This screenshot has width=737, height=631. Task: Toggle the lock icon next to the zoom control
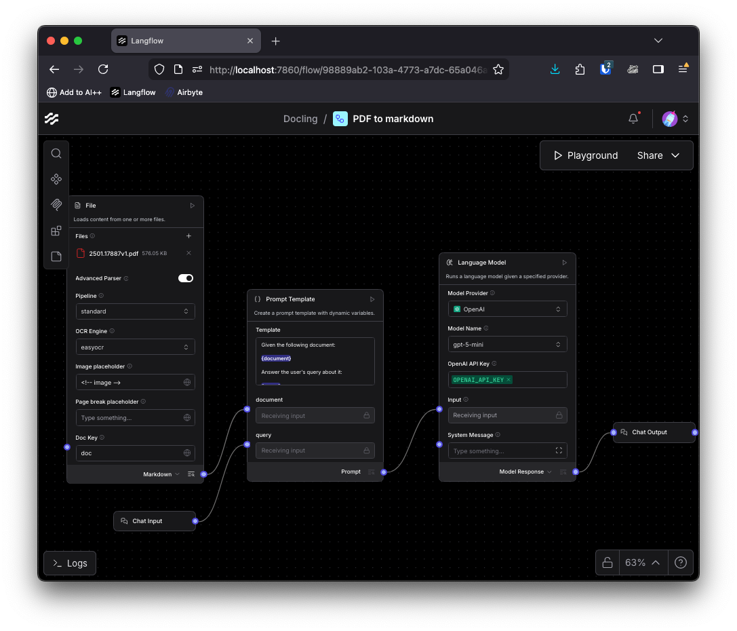607,562
